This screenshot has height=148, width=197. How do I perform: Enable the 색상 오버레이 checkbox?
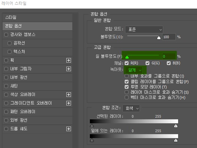tap(6, 95)
